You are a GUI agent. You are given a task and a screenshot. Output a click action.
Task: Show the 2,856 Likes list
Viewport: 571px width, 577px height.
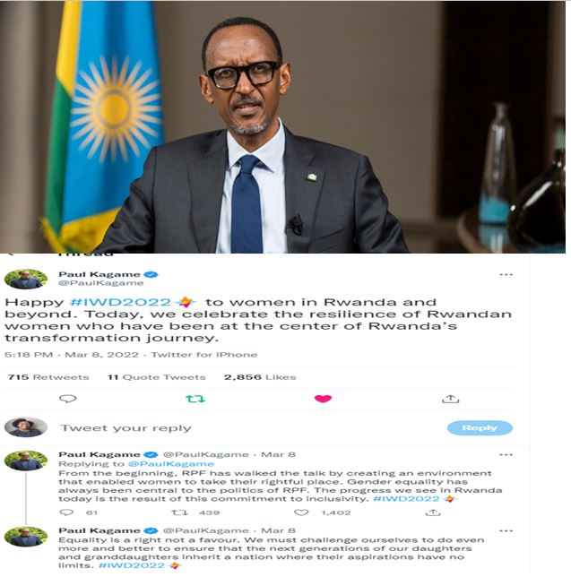(260, 377)
